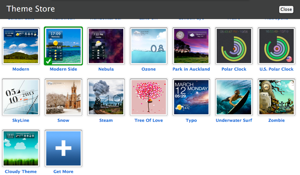Pick the Zombie theme thumbnail
300x175 pixels.
(276, 97)
